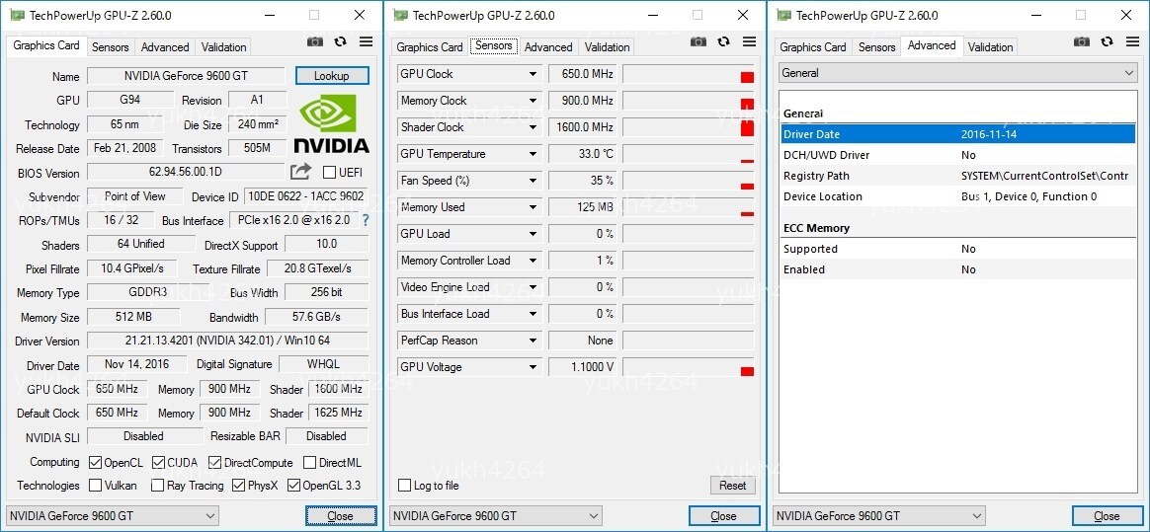Open GPU selector dropdown in Graphics Card window
The image size is (1150, 532).
click(113, 516)
